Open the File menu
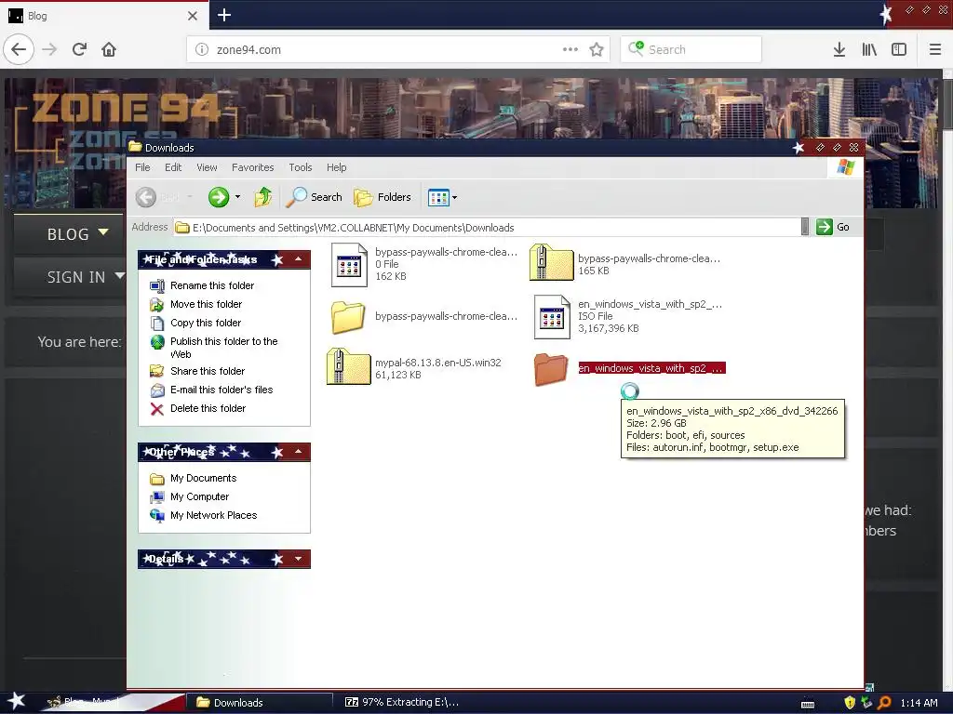The image size is (953, 714). point(142,167)
